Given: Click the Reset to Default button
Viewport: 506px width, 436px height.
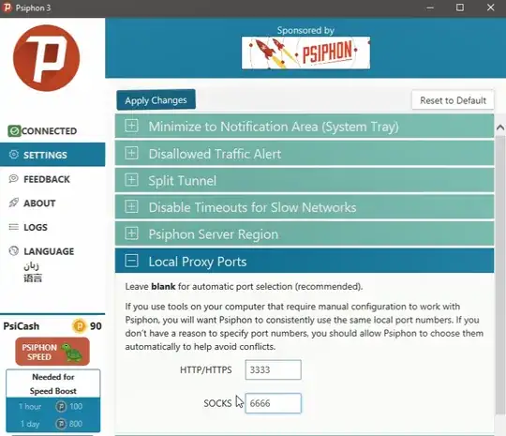Looking at the screenshot, I should coord(453,100).
